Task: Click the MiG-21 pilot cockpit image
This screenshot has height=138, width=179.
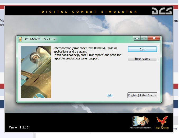Action: click(x=36, y=72)
